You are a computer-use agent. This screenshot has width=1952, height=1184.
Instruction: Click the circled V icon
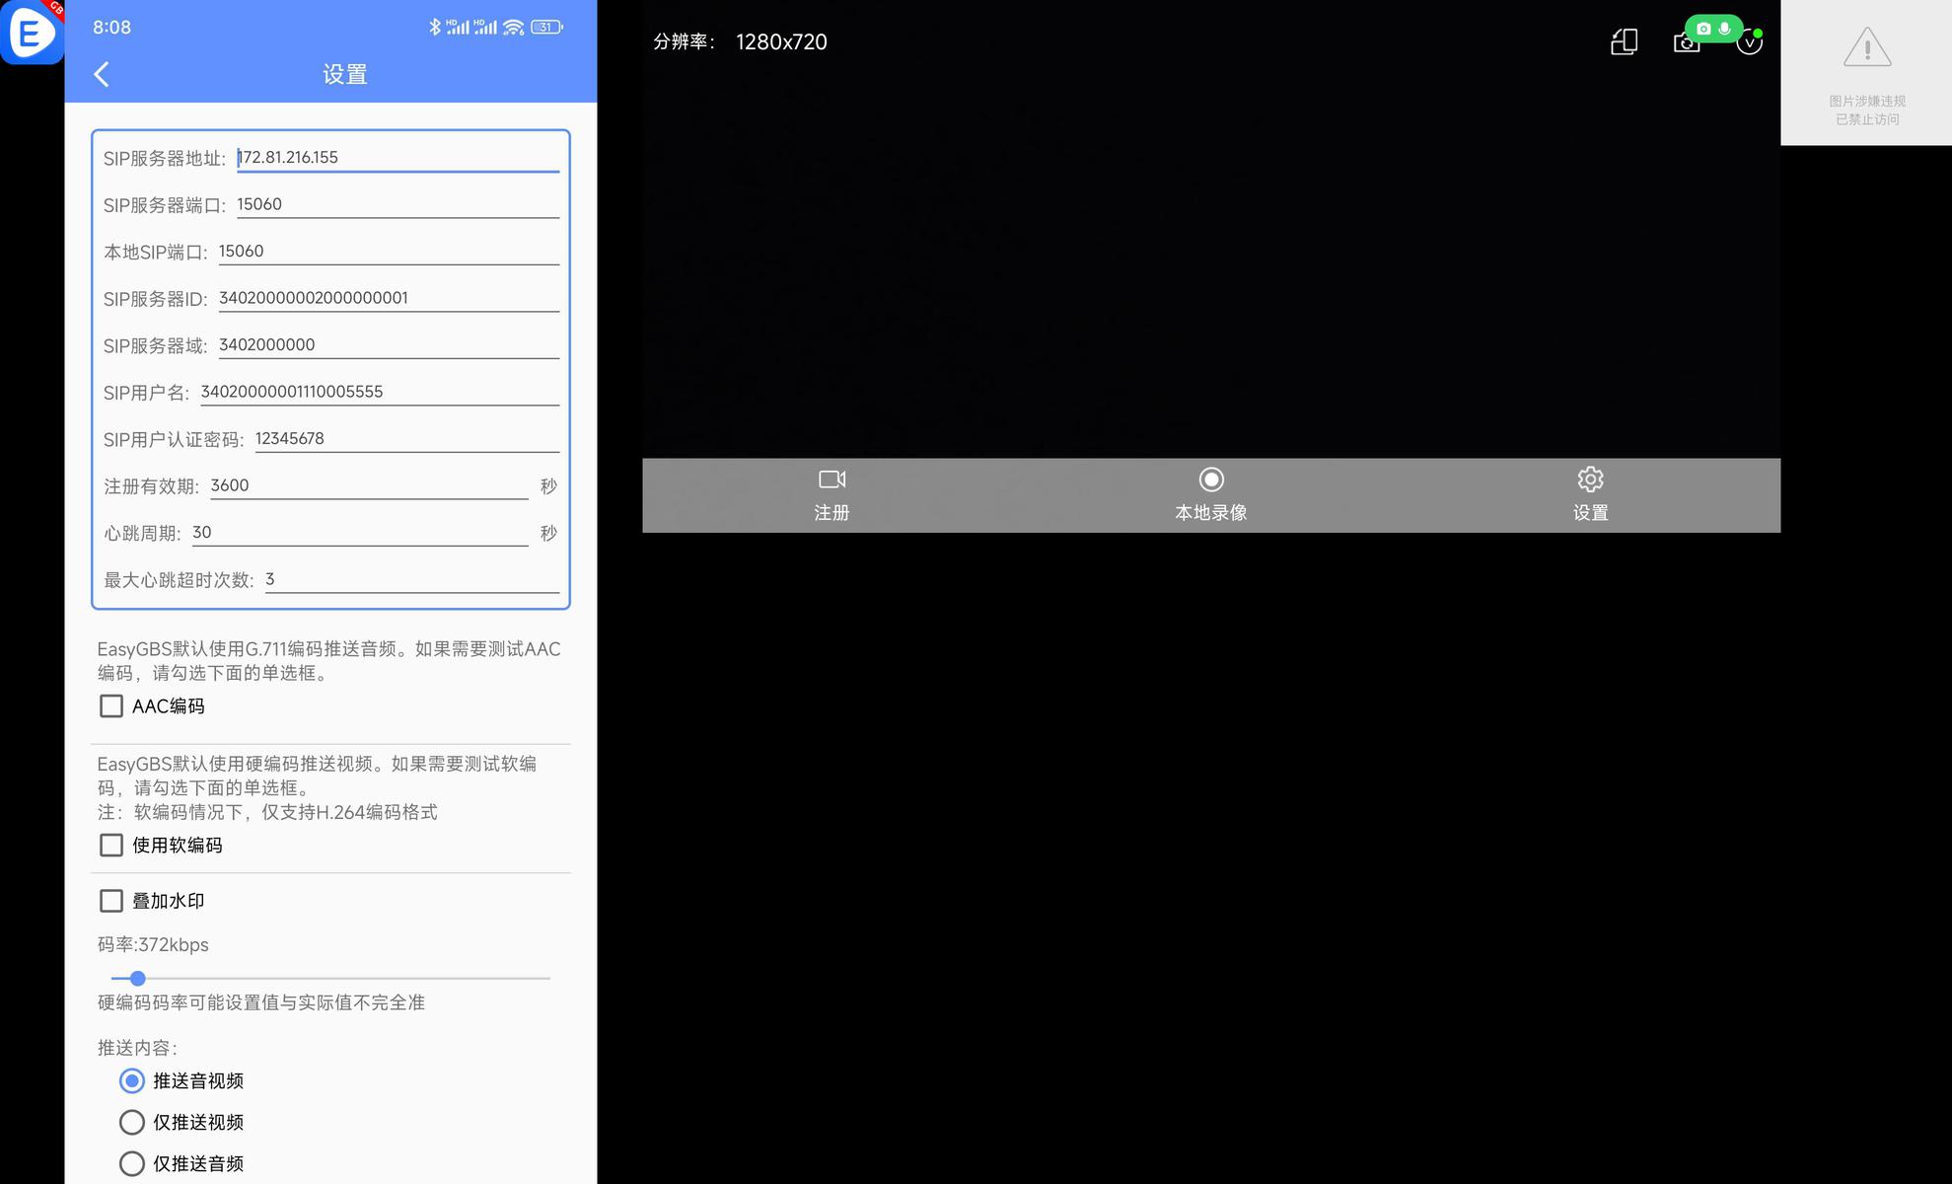coord(1749,43)
